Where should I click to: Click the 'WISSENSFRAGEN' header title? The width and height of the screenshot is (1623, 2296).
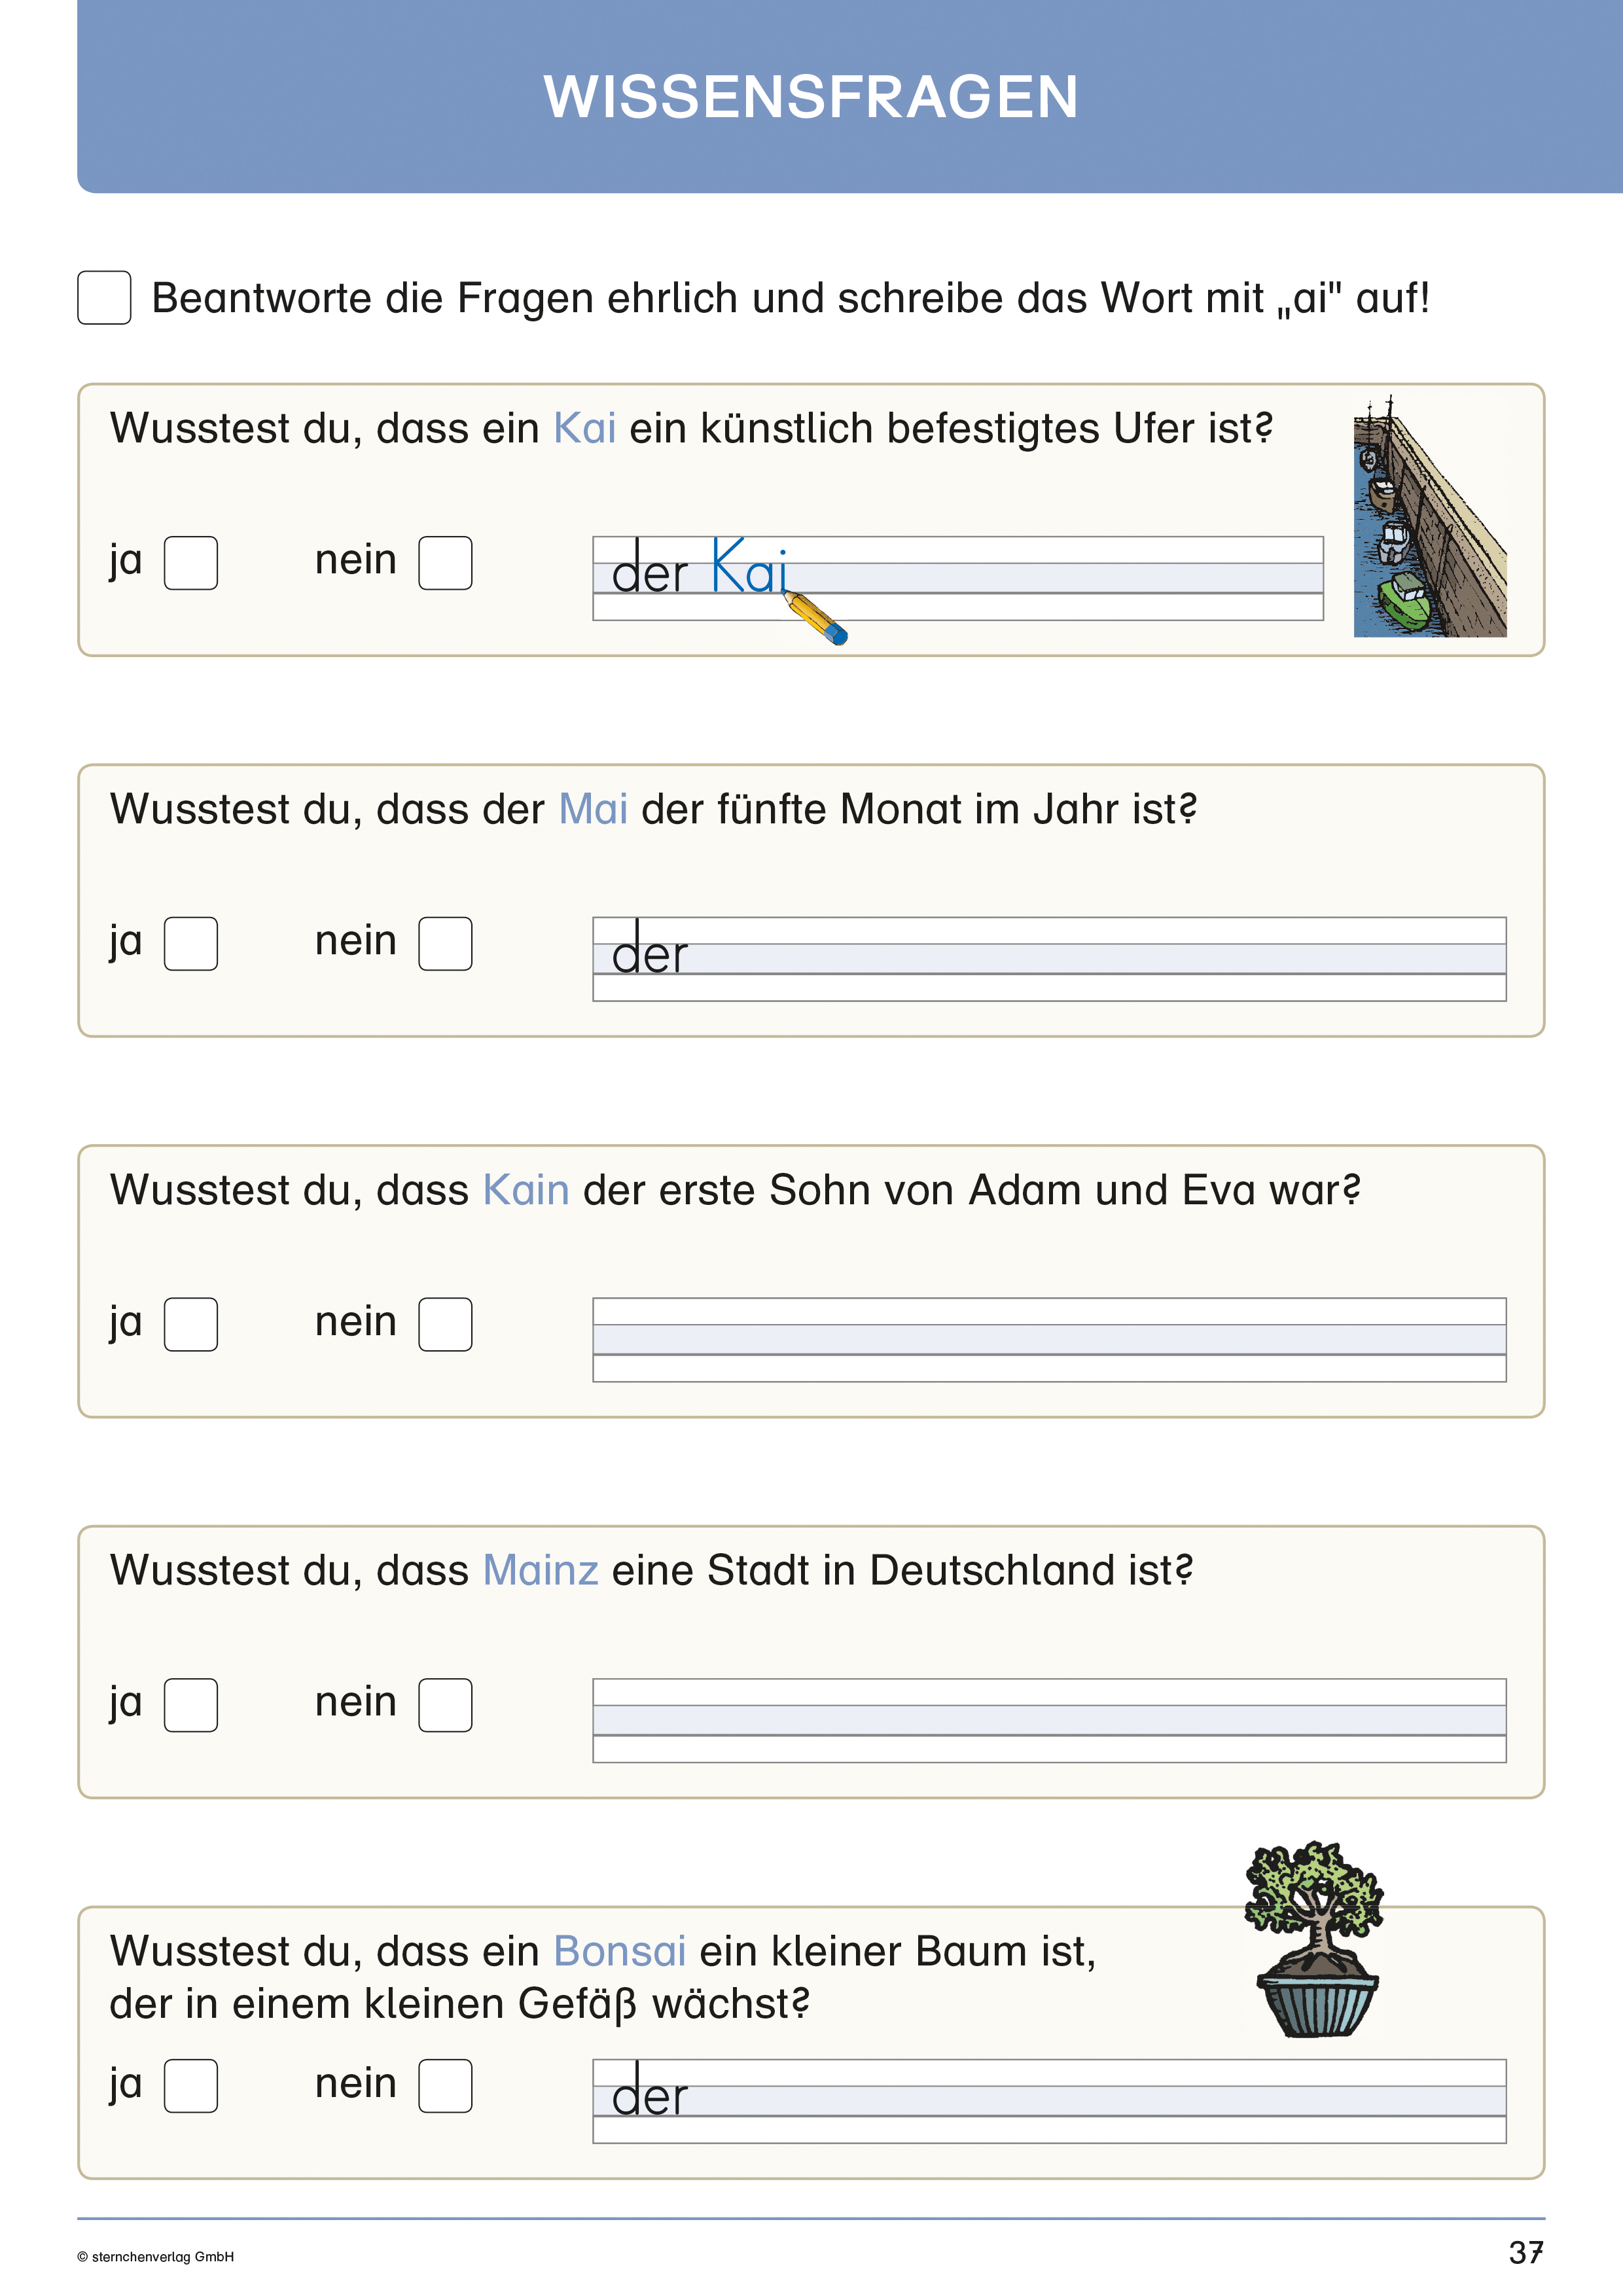pos(811,97)
